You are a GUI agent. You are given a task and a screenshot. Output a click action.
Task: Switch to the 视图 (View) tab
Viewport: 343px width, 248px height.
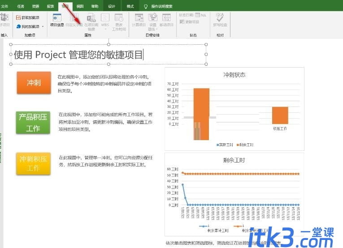80,6
